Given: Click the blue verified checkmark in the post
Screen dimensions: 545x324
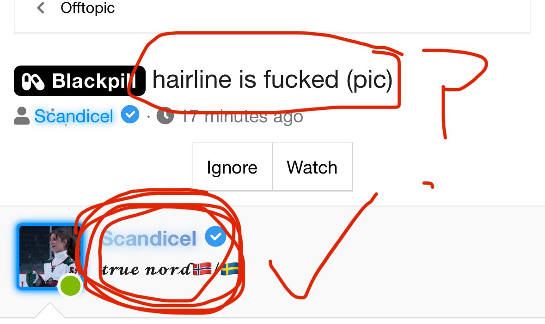Looking at the screenshot, I should click(215, 236).
